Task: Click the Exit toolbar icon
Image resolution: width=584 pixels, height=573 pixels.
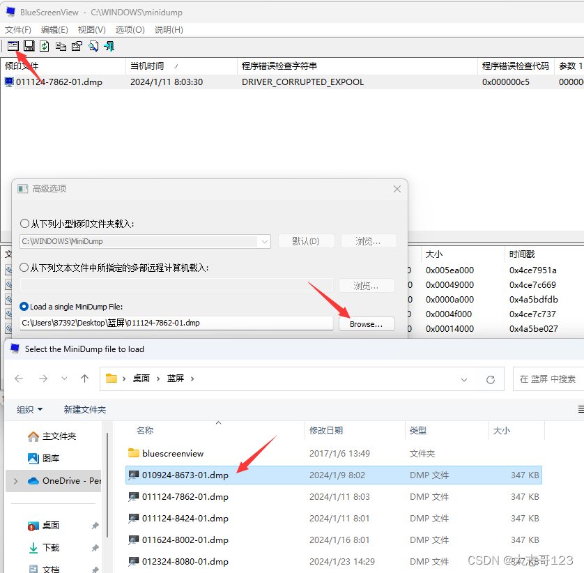Action: click(x=109, y=46)
